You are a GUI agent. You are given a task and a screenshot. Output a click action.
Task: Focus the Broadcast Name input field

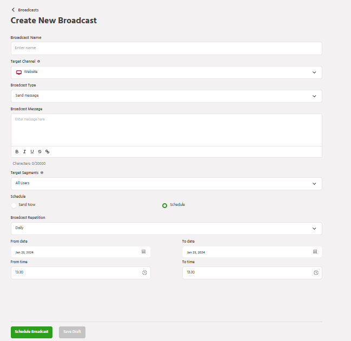pos(166,48)
